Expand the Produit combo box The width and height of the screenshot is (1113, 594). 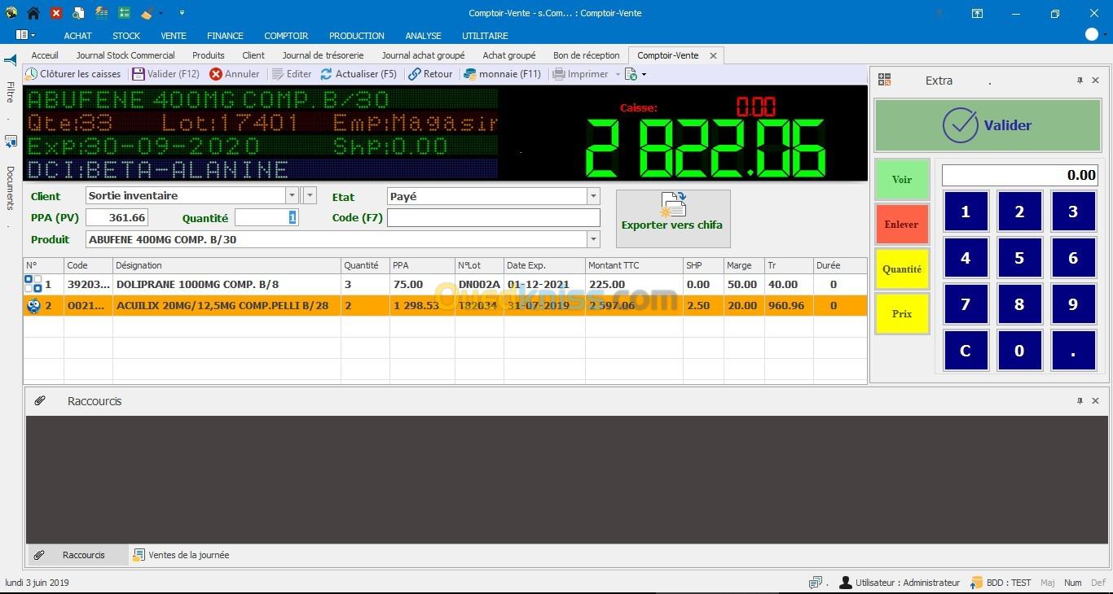pos(593,239)
